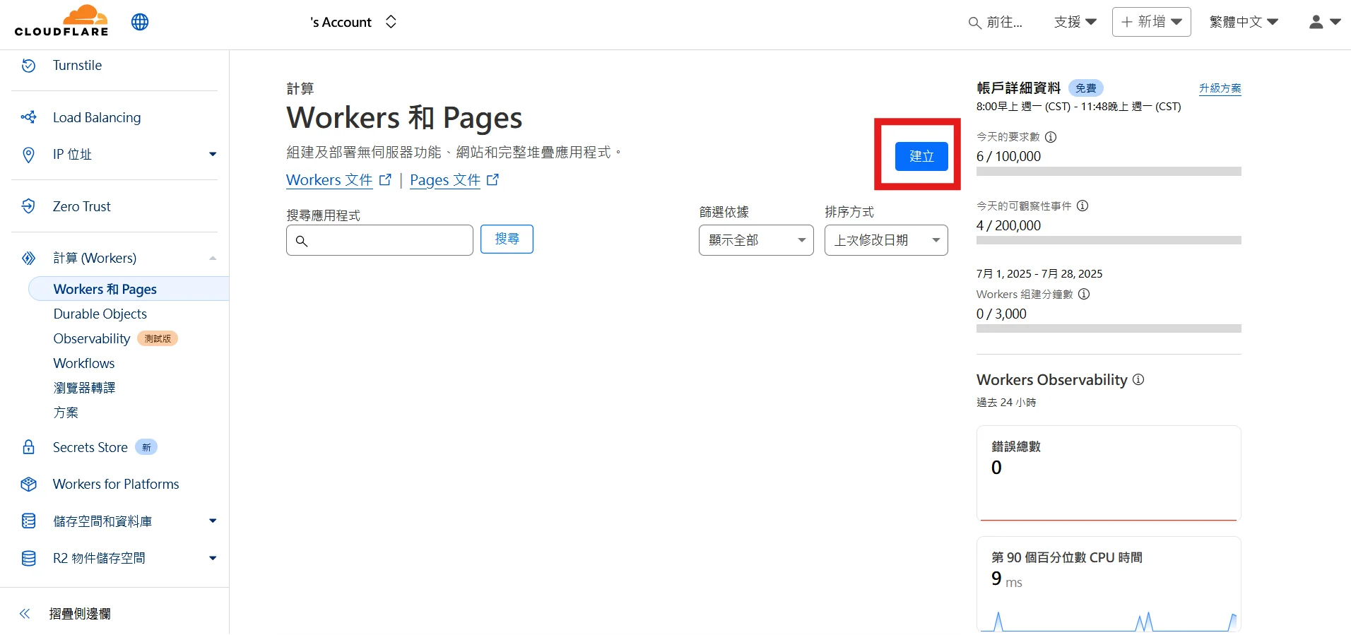Viewport: 1351px width, 635px height.
Task: Click the Cloudflare logo
Action: click(x=61, y=21)
